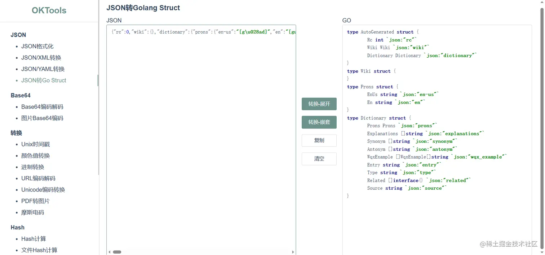The height and width of the screenshot is (255, 545).
Task: Go to JSON/XML转换
Action: coord(41,58)
